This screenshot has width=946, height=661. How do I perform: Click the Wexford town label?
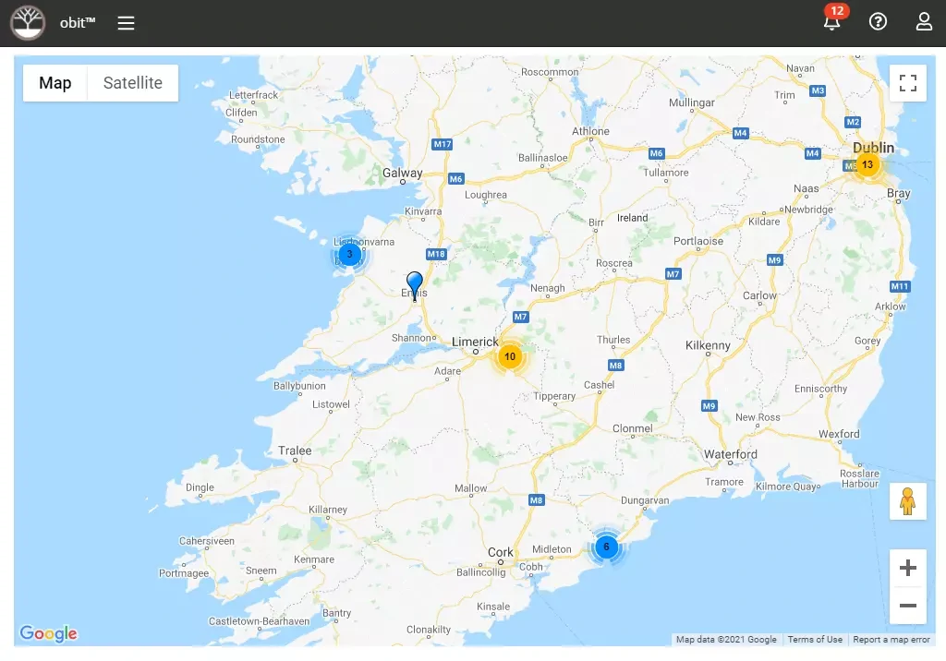[839, 434]
